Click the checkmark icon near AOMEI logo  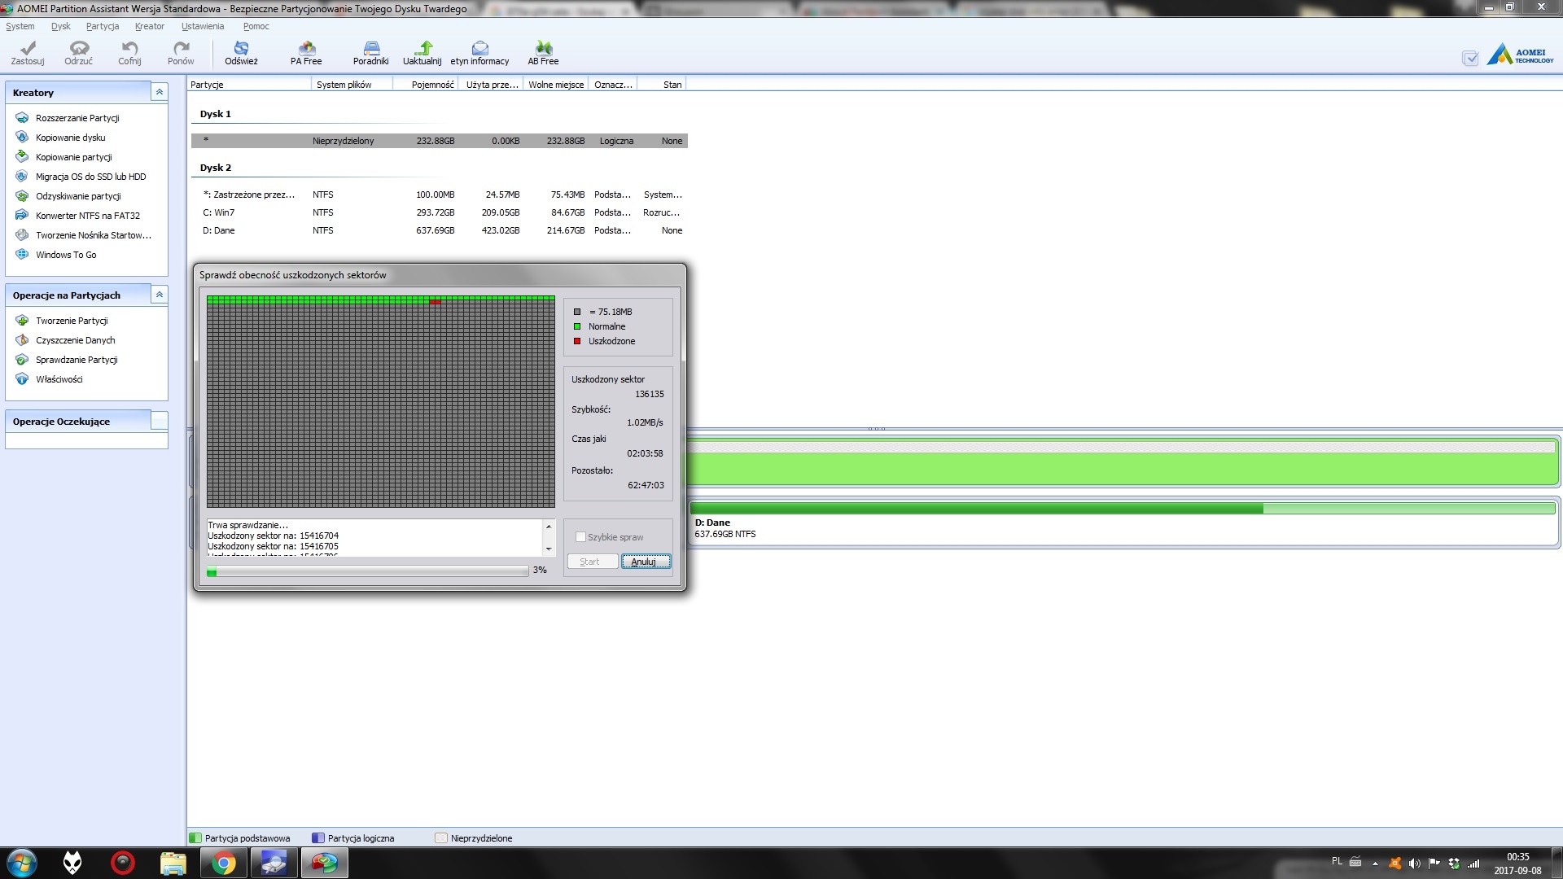click(x=1470, y=59)
